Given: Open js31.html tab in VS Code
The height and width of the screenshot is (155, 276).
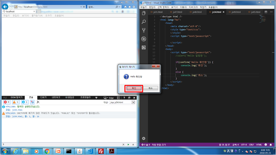Looking at the screenshot, I should pos(157,12).
